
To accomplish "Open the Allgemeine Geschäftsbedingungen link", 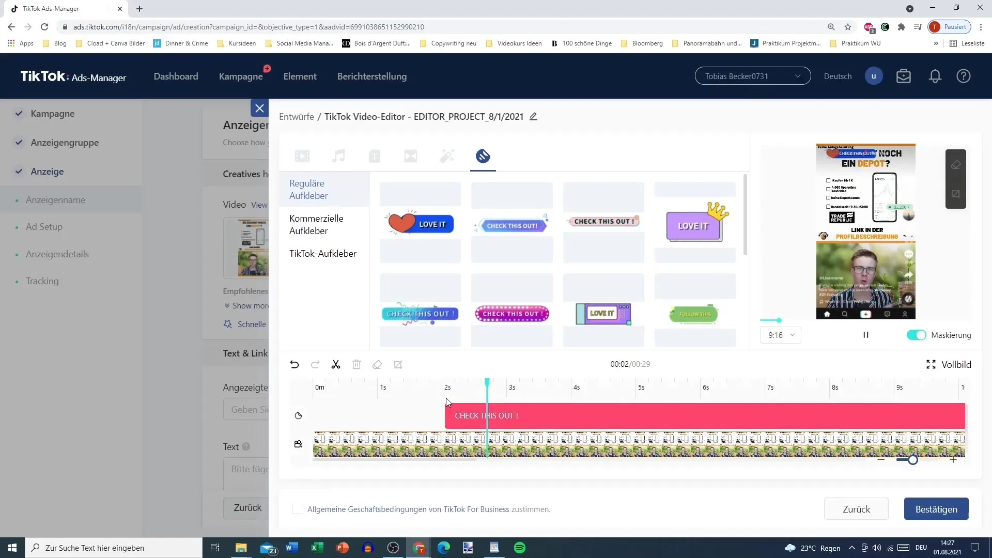I will point(408,509).
